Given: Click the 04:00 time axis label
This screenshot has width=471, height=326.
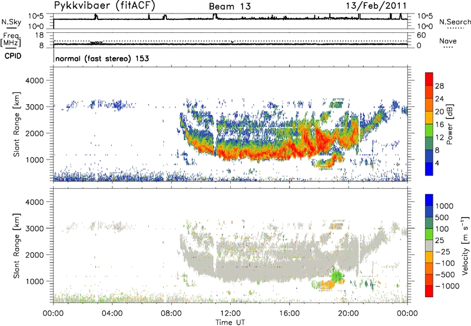Looking at the screenshot, I should point(112,314).
